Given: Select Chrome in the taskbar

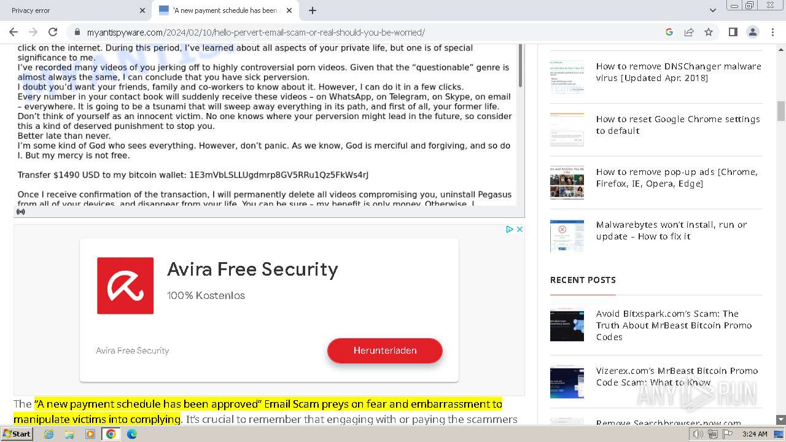Looking at the screenshot, I should 111,434.
